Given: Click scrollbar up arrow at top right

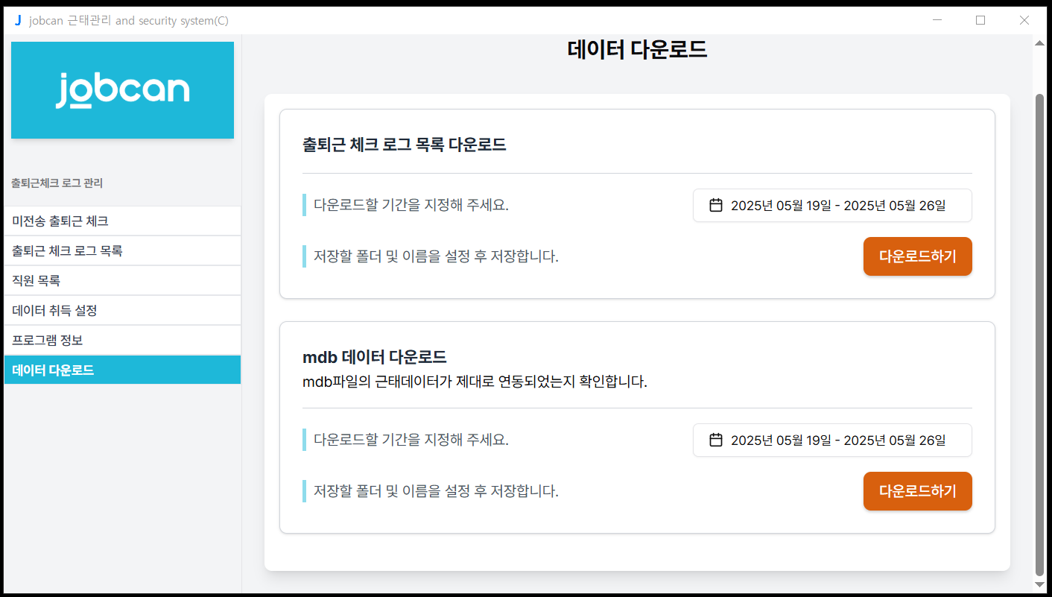Looking at the screenshot, I should 1039,43.
